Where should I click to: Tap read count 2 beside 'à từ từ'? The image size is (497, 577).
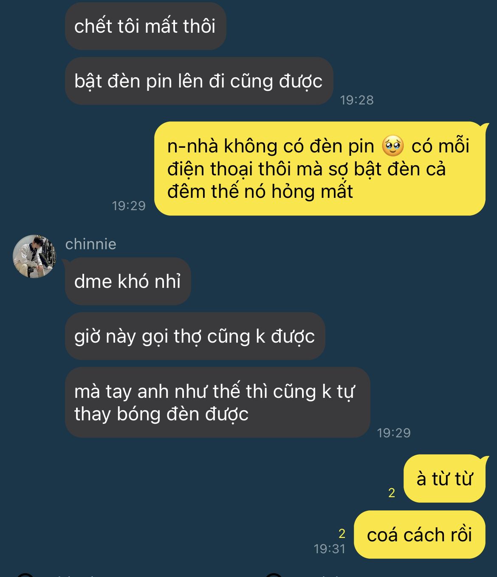392,493
